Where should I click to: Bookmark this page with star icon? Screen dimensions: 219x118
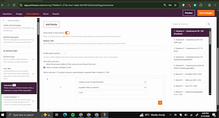click(175, 5)
